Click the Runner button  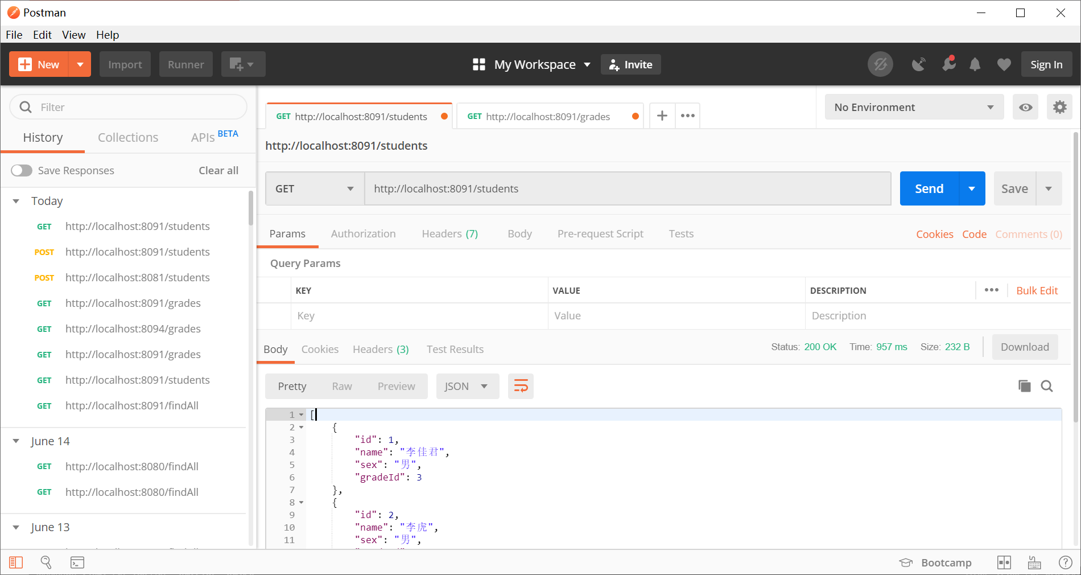(x=186, y=64)
